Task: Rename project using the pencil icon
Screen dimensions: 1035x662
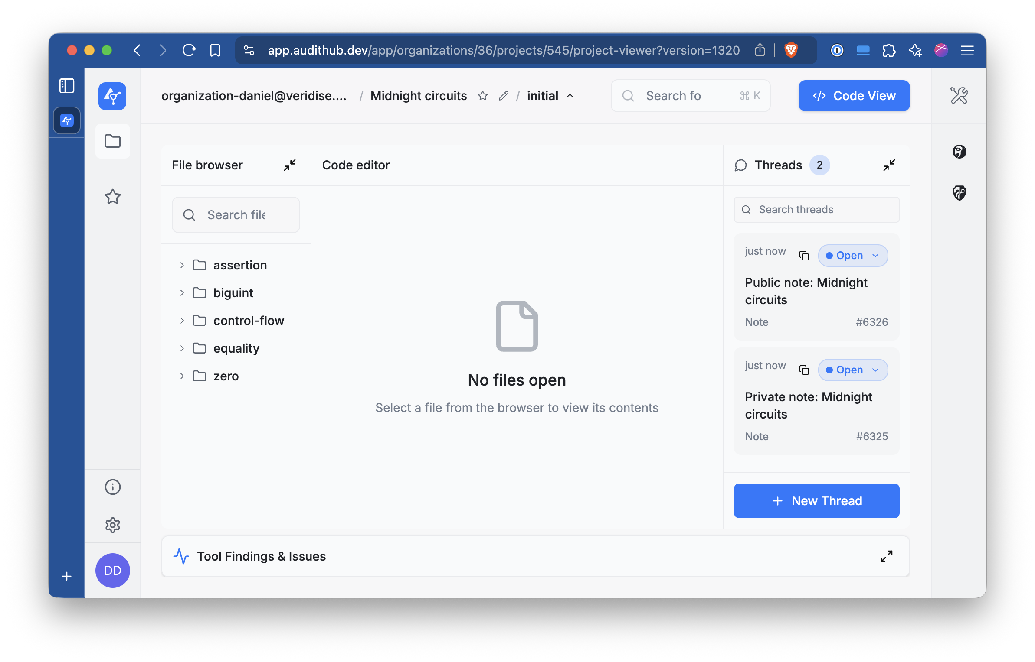Action: tap(503, 96)
